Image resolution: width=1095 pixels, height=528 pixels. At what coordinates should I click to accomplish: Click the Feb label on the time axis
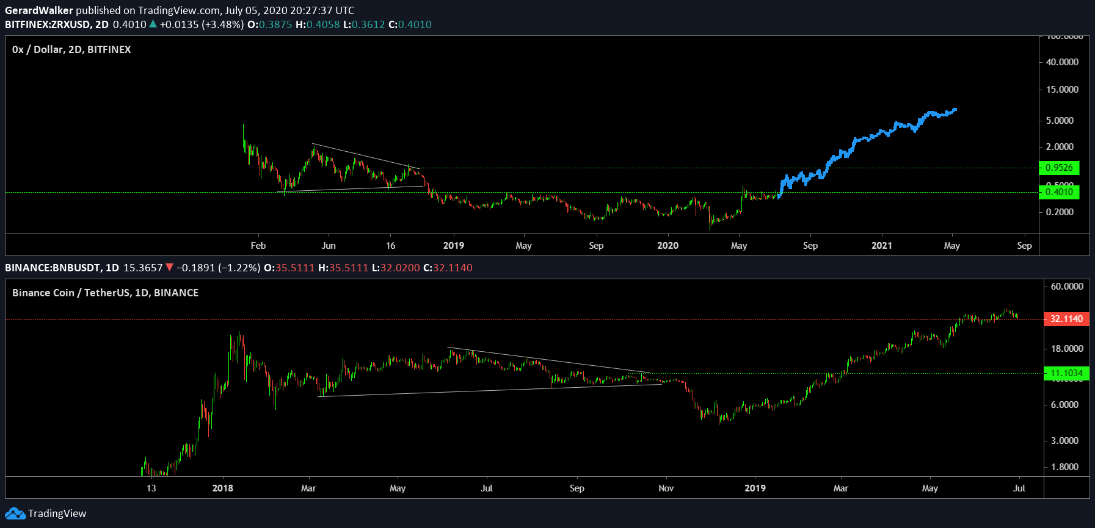[258, 246]
